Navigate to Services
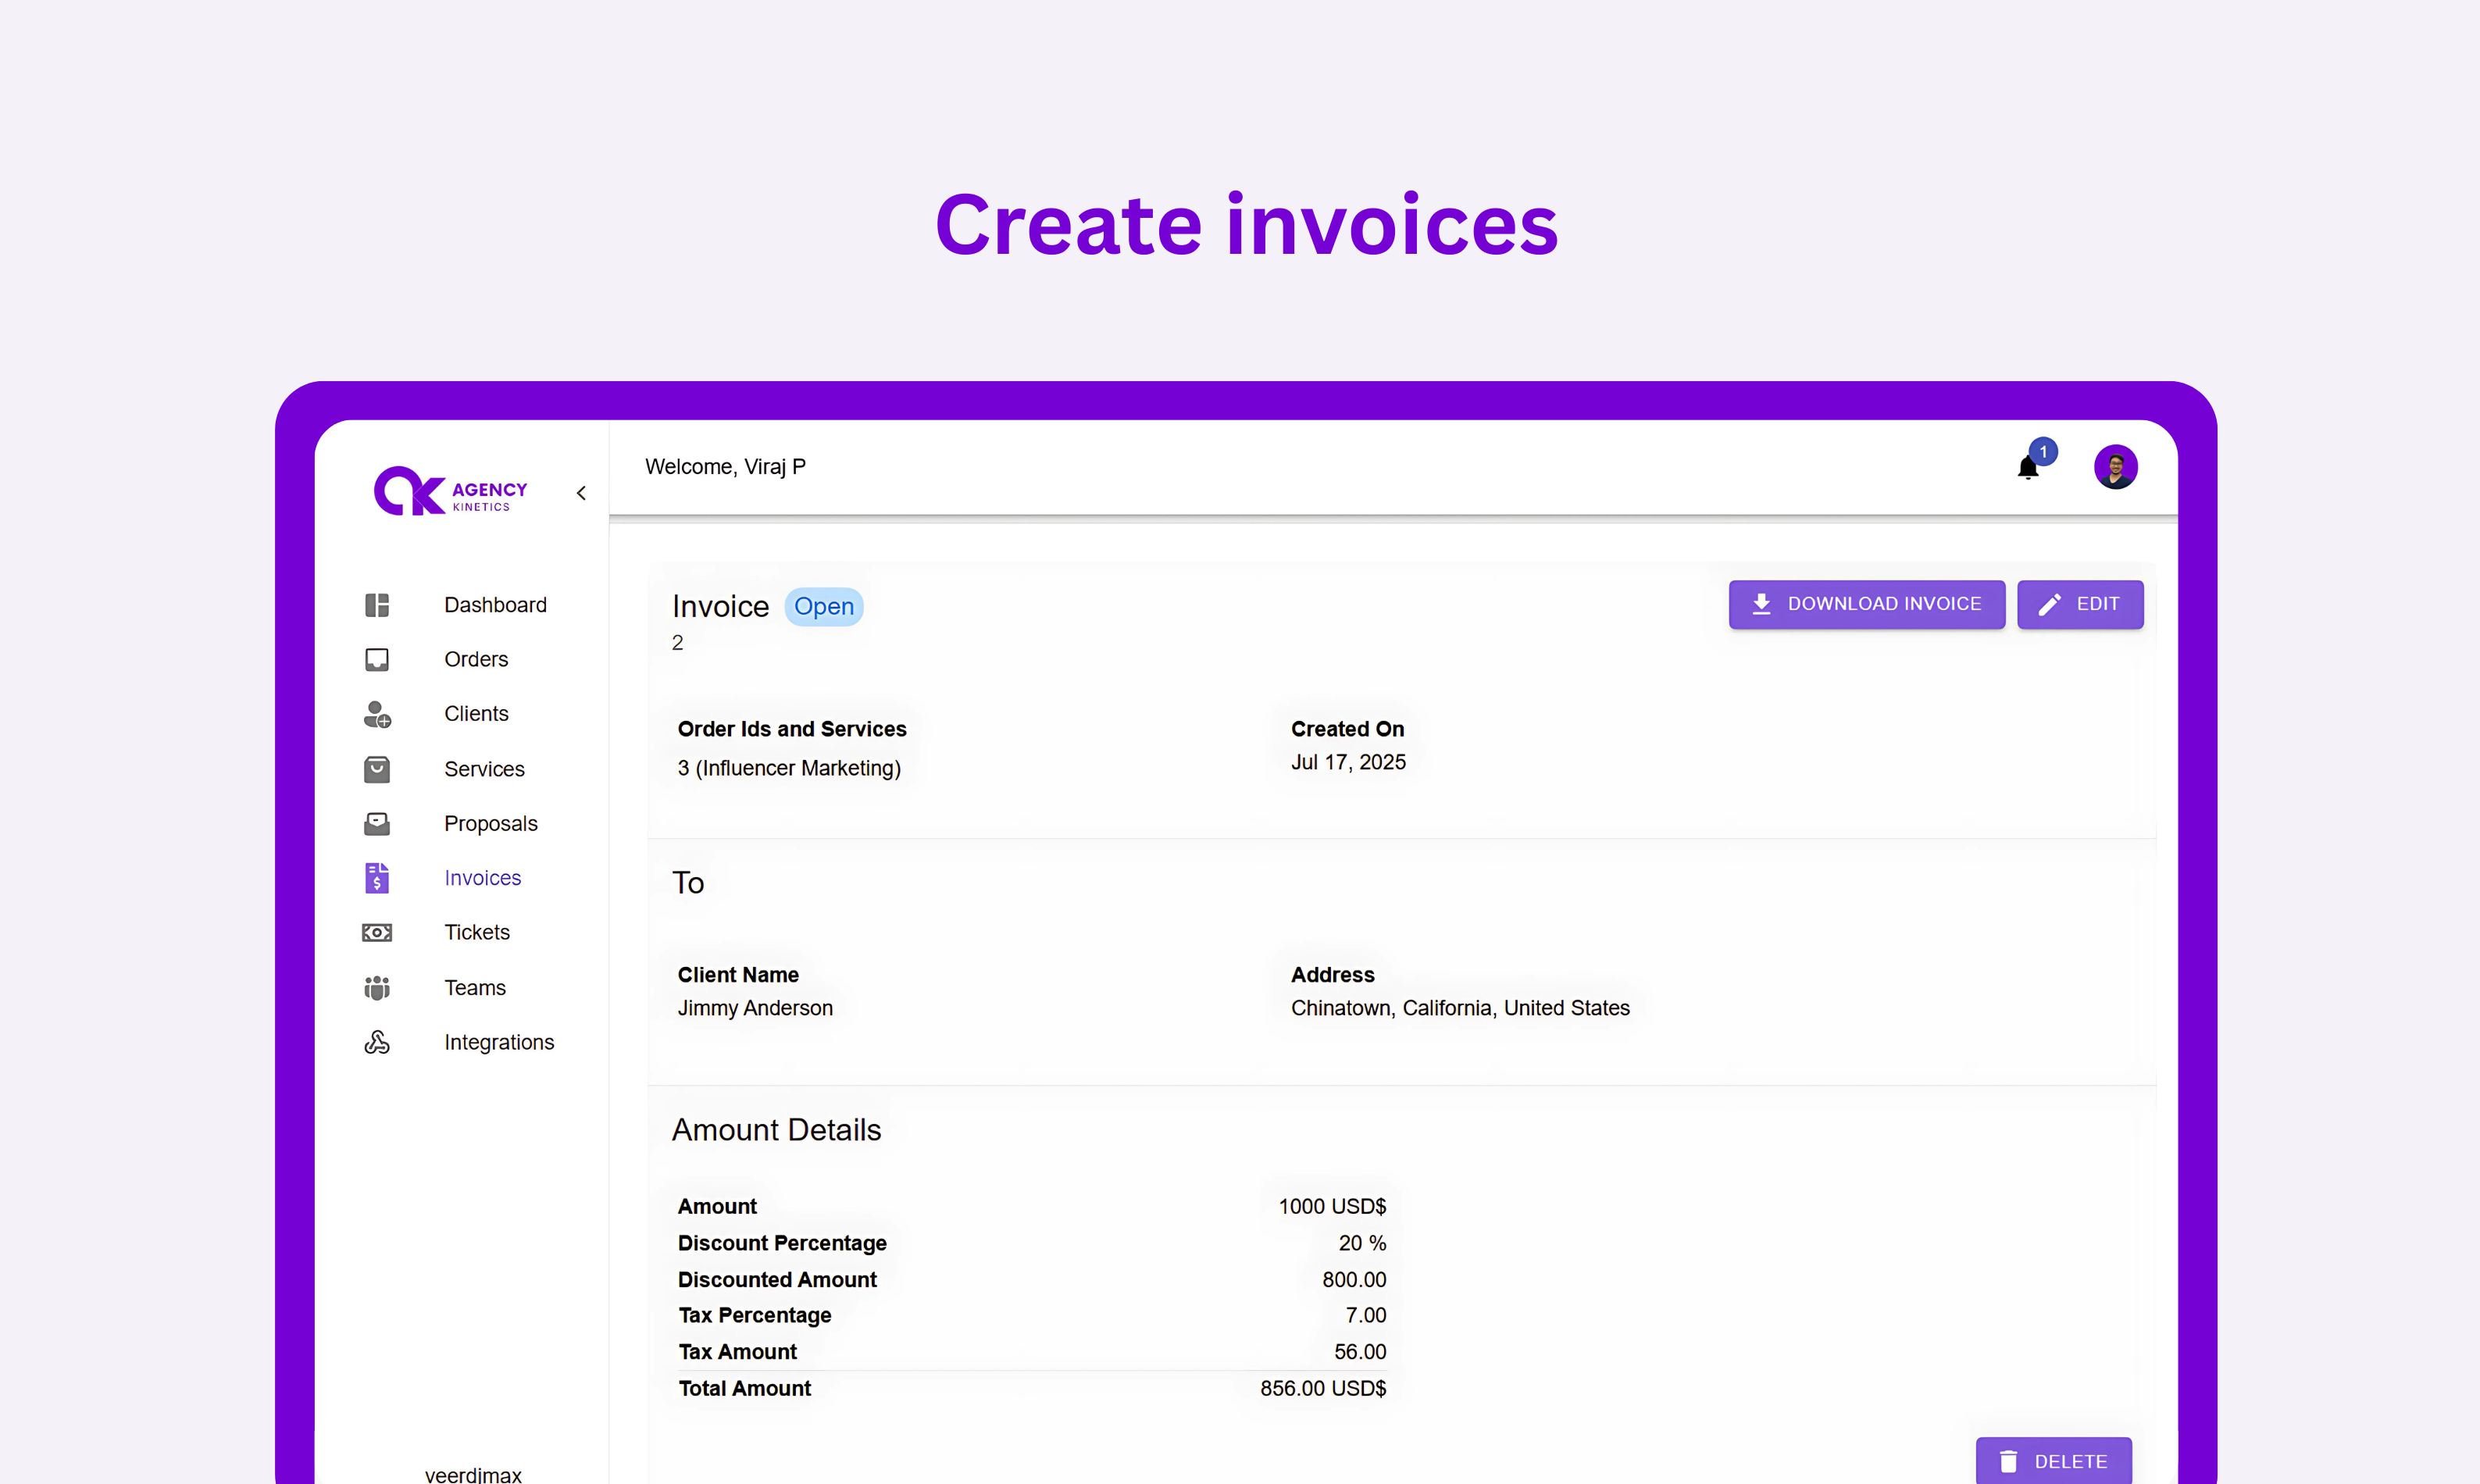Viewport: 2480px width, 1484px height. pyautogui.click(x=484, y=769)
